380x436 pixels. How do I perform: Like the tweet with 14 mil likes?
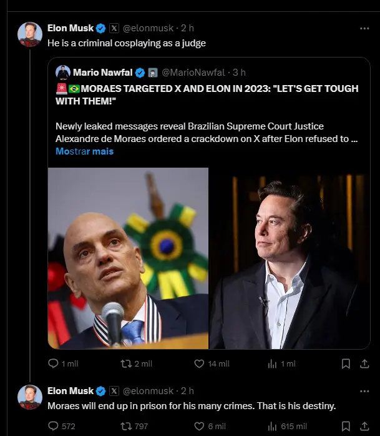200,363
